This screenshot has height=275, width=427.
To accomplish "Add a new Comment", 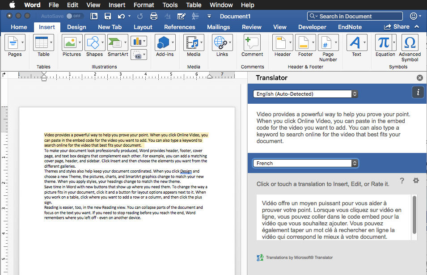I will tap(252, 42).
